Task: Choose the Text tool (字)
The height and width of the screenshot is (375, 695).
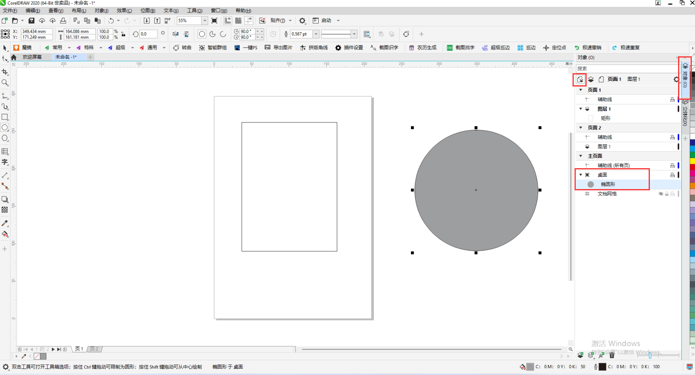Action: [x=5, y=162]
